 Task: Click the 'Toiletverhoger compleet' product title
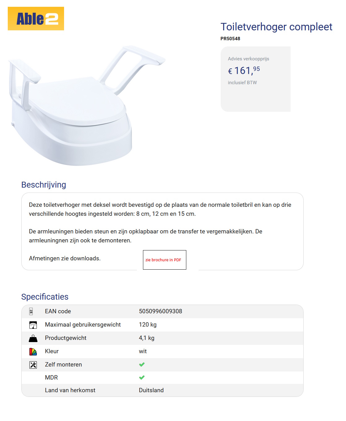(276, 27)
